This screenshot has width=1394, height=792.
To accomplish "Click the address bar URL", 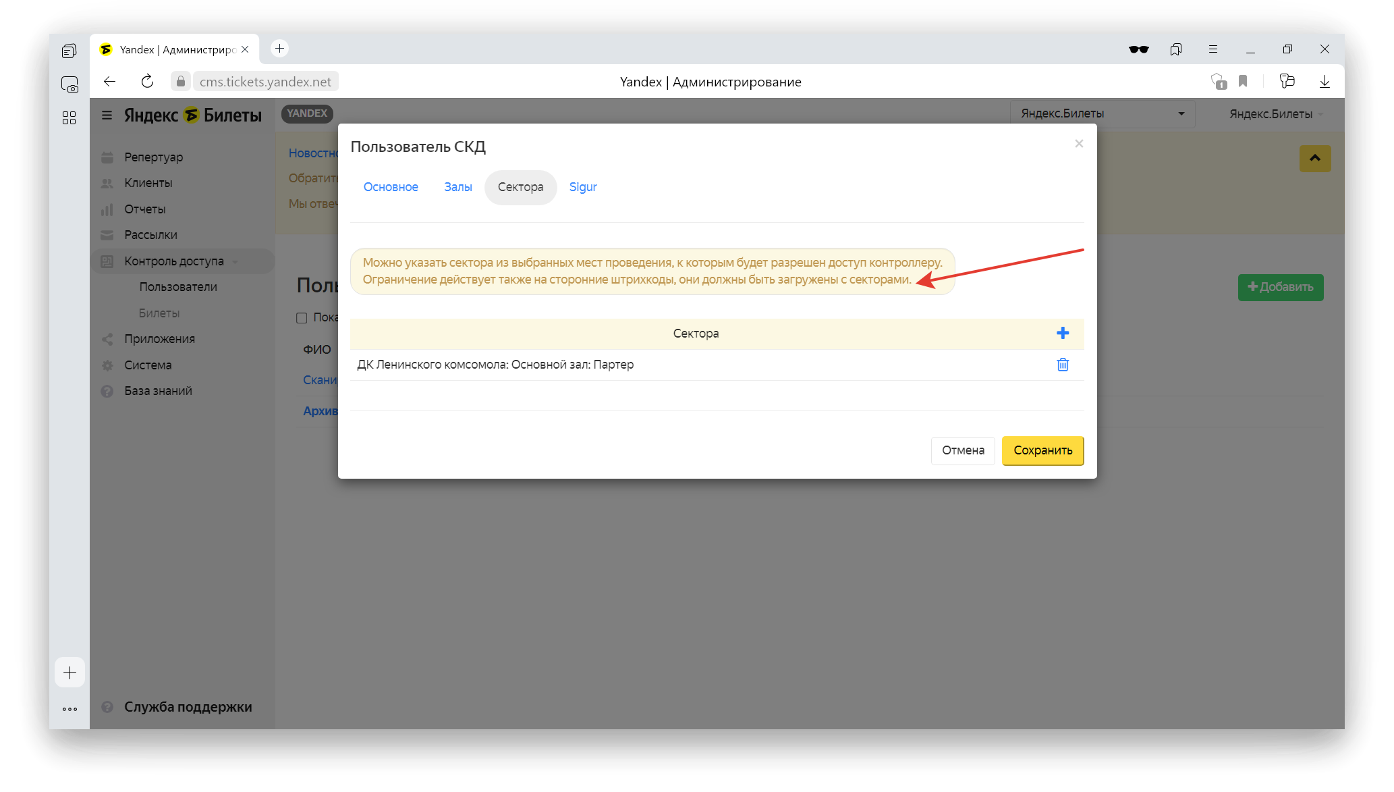I will coord(265,82).
